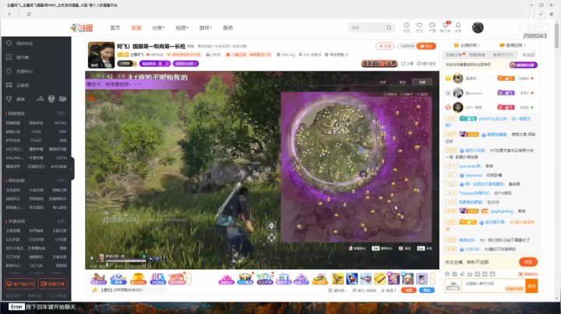Switch to 粉丝团 tab
The height and width of the screenshot is (314, 561).
click(529, 55)
